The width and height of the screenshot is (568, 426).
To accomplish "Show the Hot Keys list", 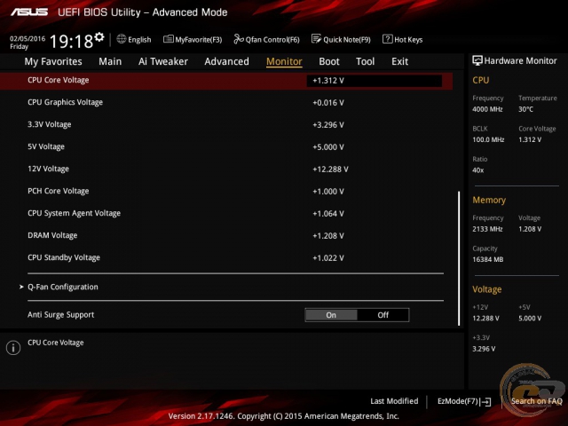I will [403, 39].
